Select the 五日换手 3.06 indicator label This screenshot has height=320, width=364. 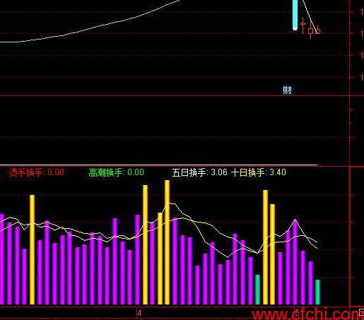coord(199,172)
